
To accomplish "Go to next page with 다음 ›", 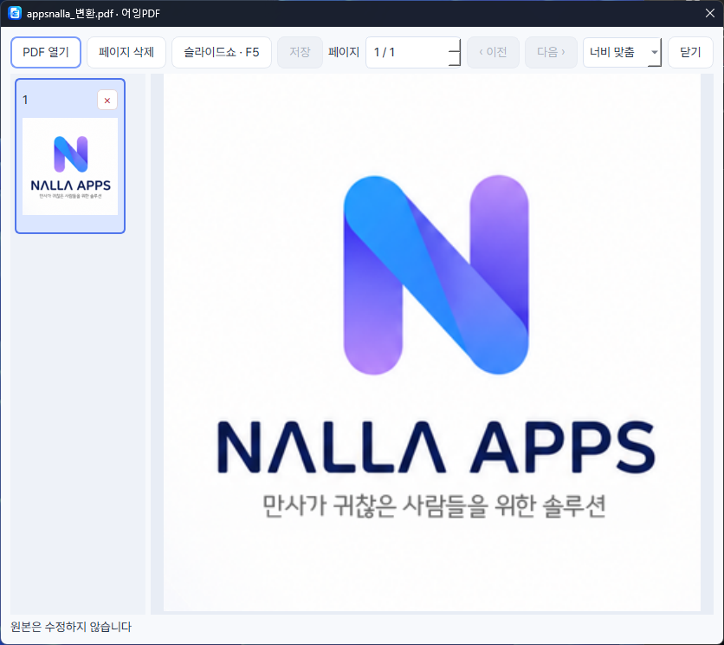I will [551, 52].
